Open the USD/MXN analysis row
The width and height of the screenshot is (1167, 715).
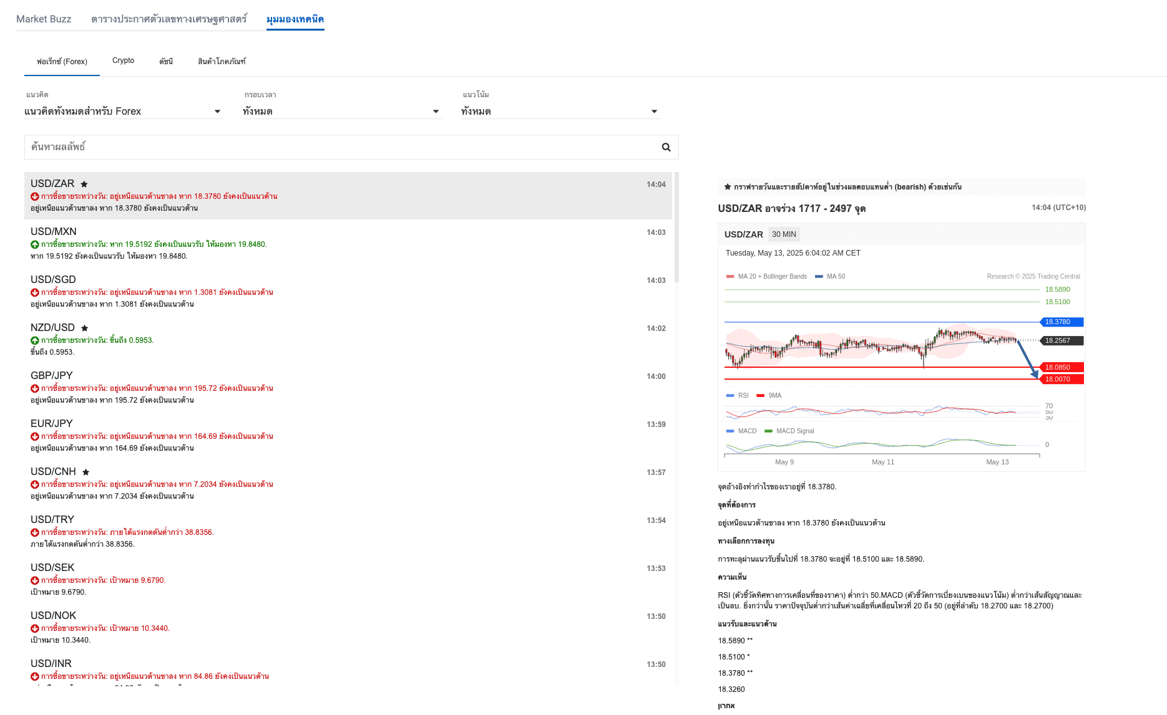point(348,244)
